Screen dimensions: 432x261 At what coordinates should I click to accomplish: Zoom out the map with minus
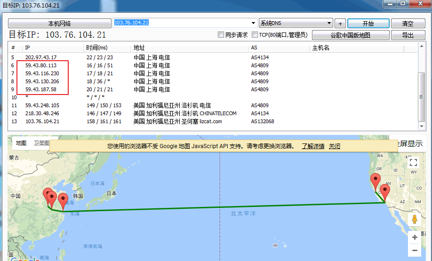pos(415,250)
